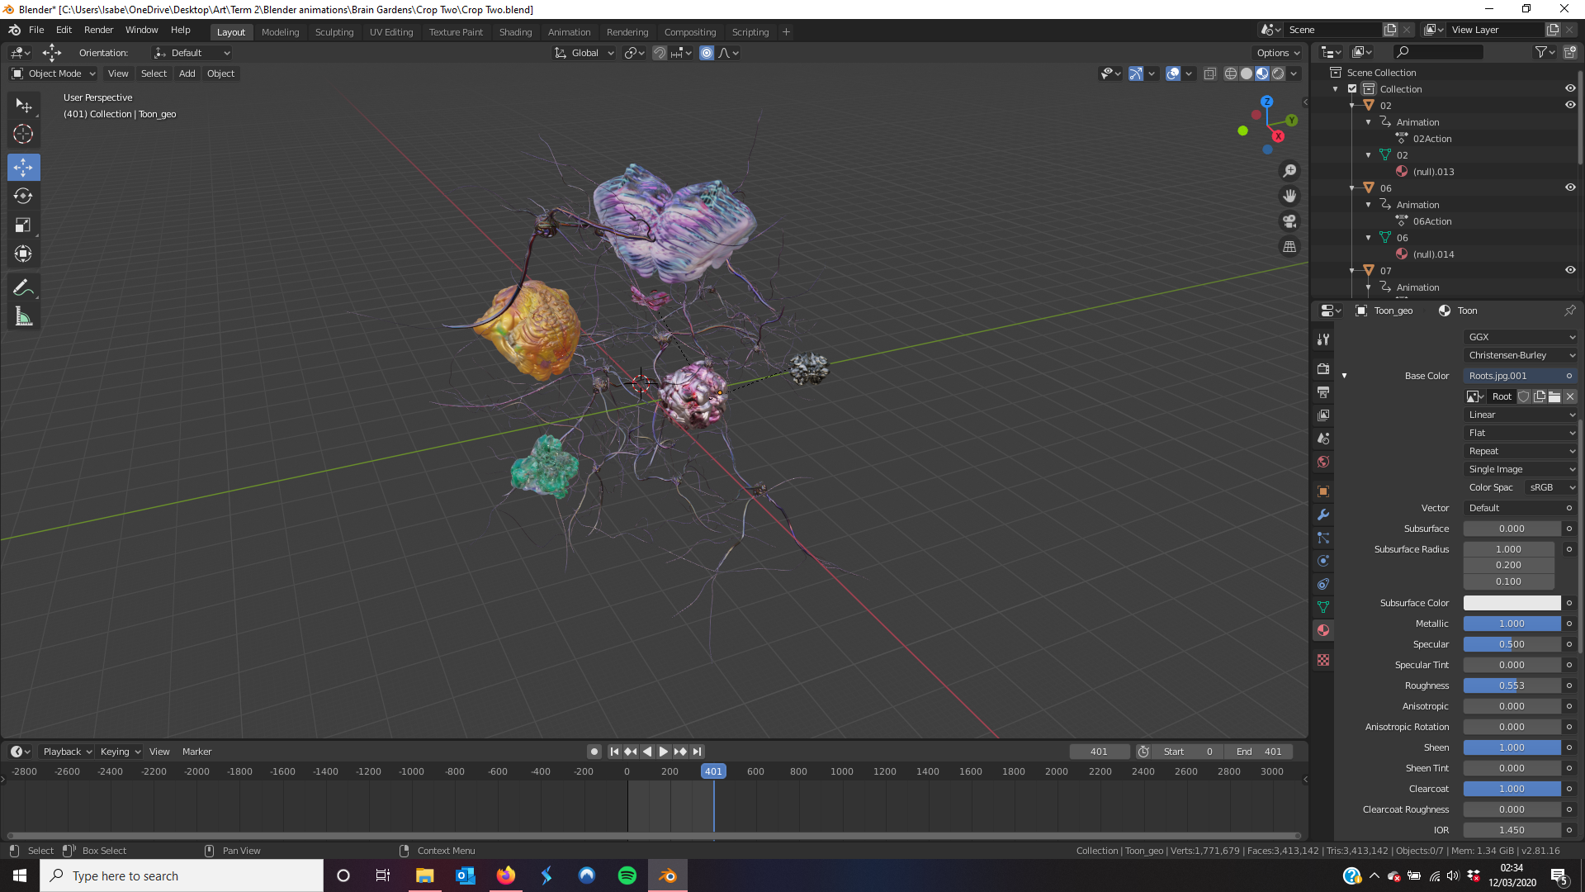The width and height of the screenshot is (1585, 892).
Task: Toggle proportional editing button
Action: (x=707, y=53)
